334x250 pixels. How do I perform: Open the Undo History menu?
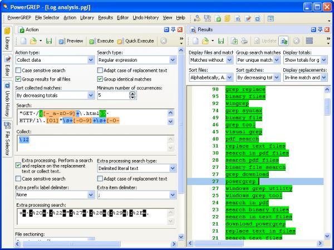pyautogui.click(x=146, y=18)
